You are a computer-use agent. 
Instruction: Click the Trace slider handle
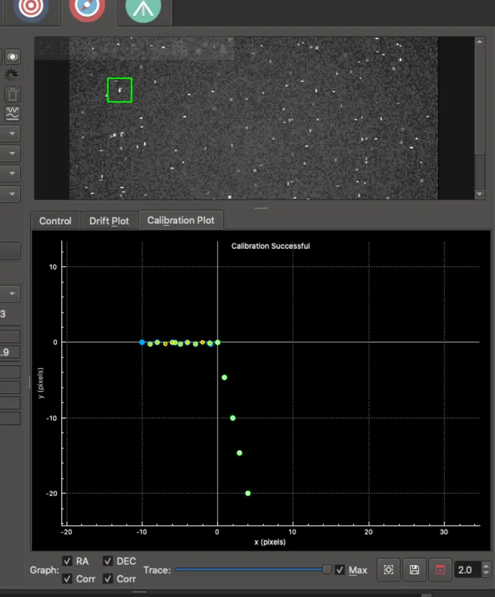click(x=327, y=569)
